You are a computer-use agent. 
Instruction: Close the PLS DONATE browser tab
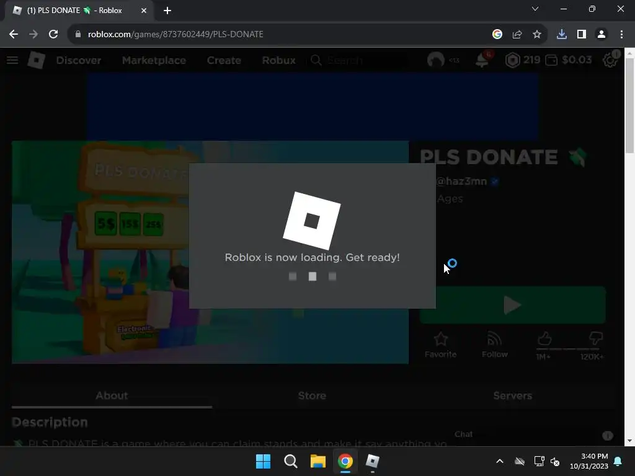pyautogui.click(x=144, y=11)
